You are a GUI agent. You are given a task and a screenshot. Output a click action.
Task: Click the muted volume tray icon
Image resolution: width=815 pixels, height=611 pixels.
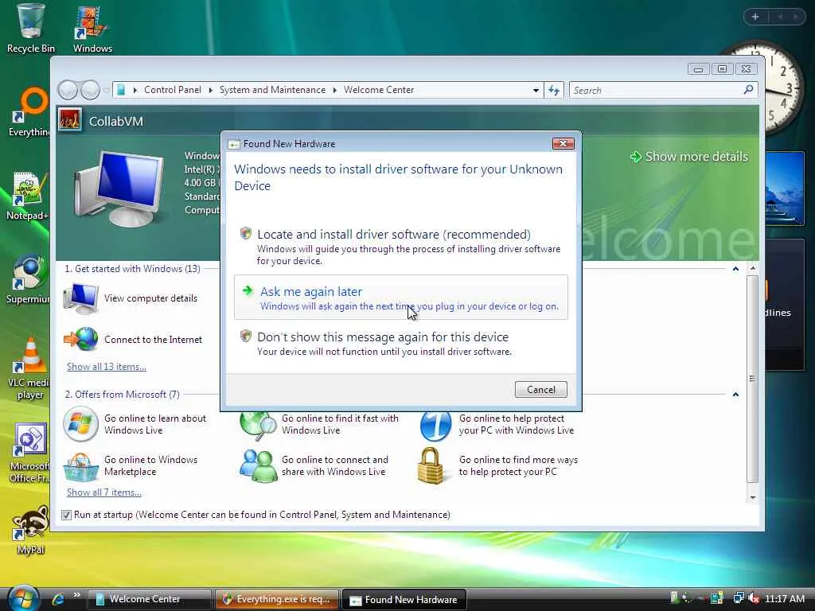[x=754, y=598]
